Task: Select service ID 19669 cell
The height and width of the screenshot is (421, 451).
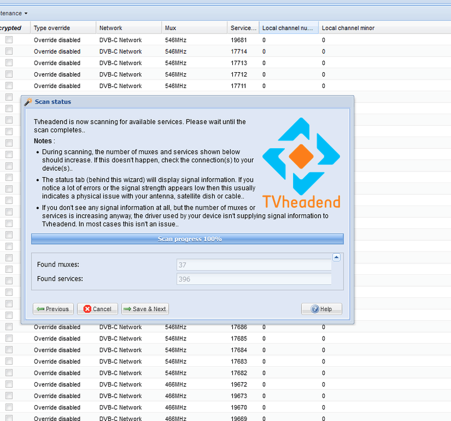Action: (x=238, y=418)
